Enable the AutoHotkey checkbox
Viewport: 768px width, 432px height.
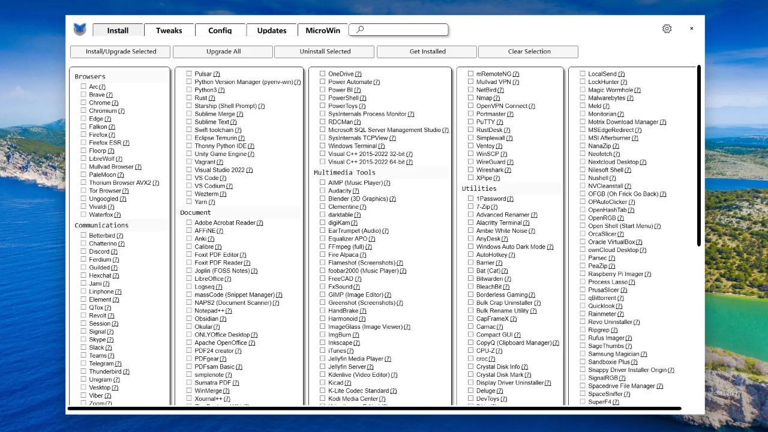(471, 255)
